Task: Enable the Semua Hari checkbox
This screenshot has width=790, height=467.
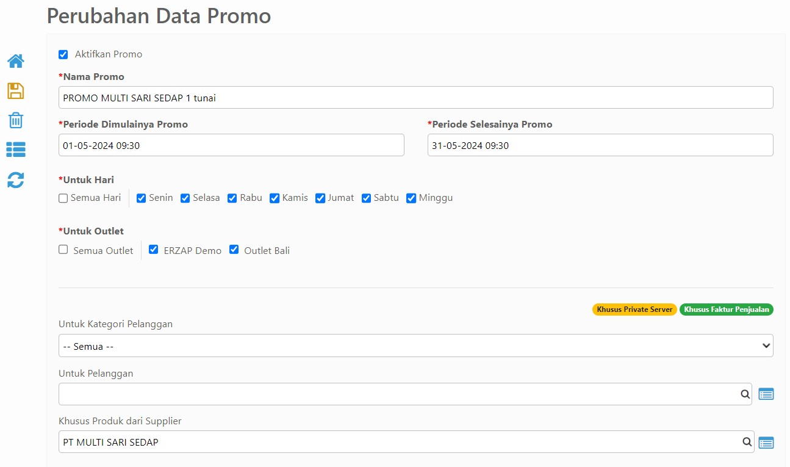Action: (x=63, y=198)
